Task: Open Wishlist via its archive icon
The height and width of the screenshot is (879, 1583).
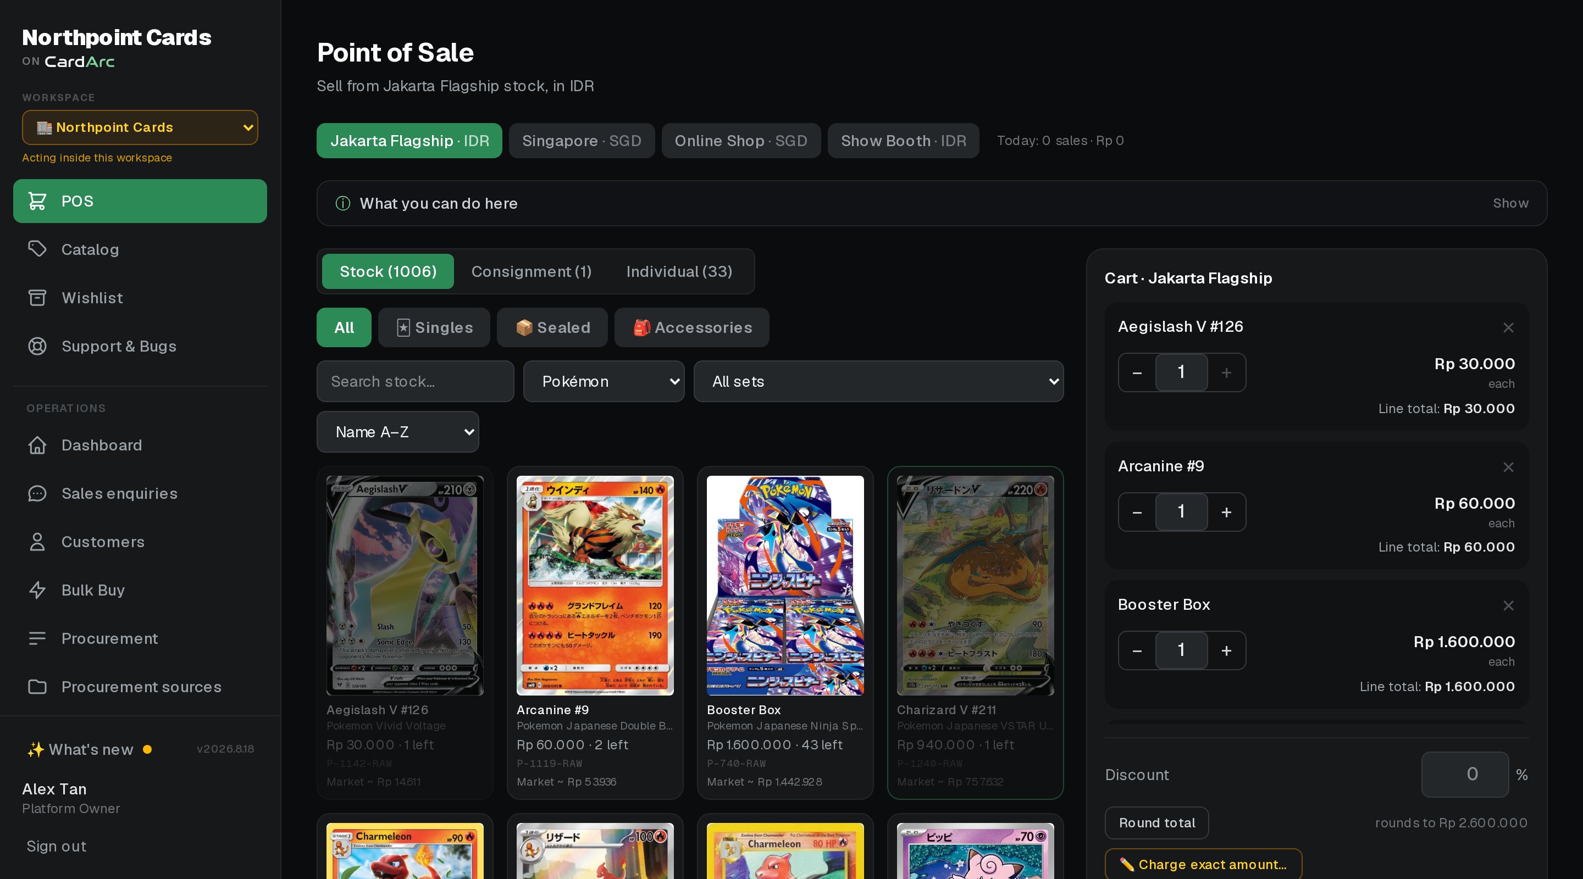Action: 37,297
